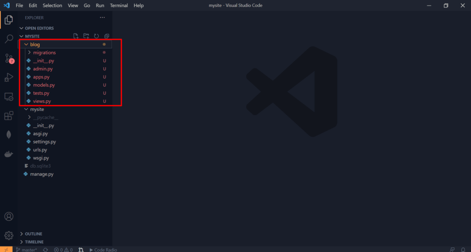Click the VS Code logo in title bar
This screenshot has width=471, height=252.
(6, 6)
